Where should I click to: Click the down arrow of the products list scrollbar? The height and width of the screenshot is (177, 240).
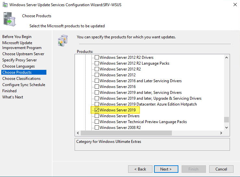[226, 128]
